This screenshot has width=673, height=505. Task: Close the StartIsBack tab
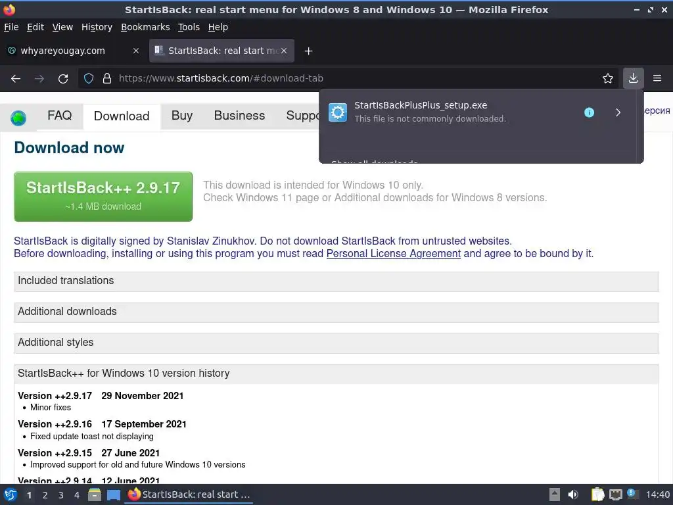[284, 51]
